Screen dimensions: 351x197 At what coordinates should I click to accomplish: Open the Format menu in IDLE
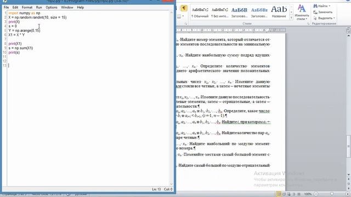tap(27, 7)
